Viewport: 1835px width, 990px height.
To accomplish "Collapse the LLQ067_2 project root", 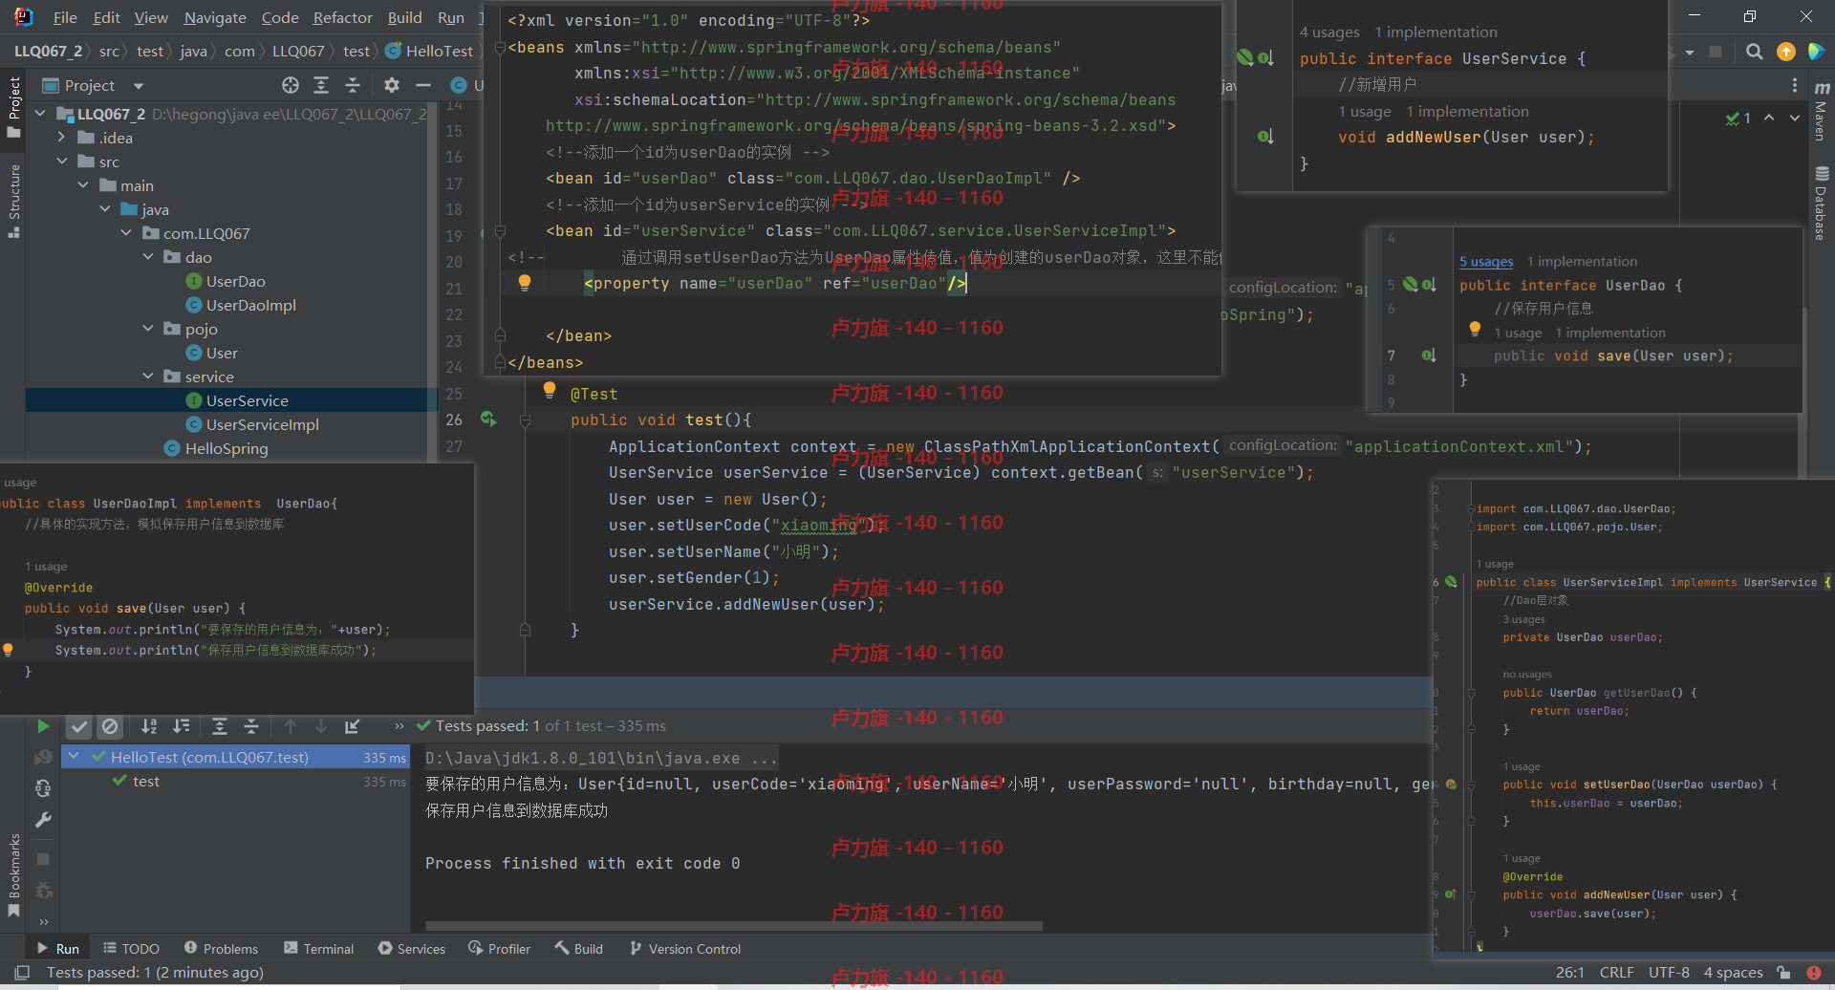I will (40, 113).
